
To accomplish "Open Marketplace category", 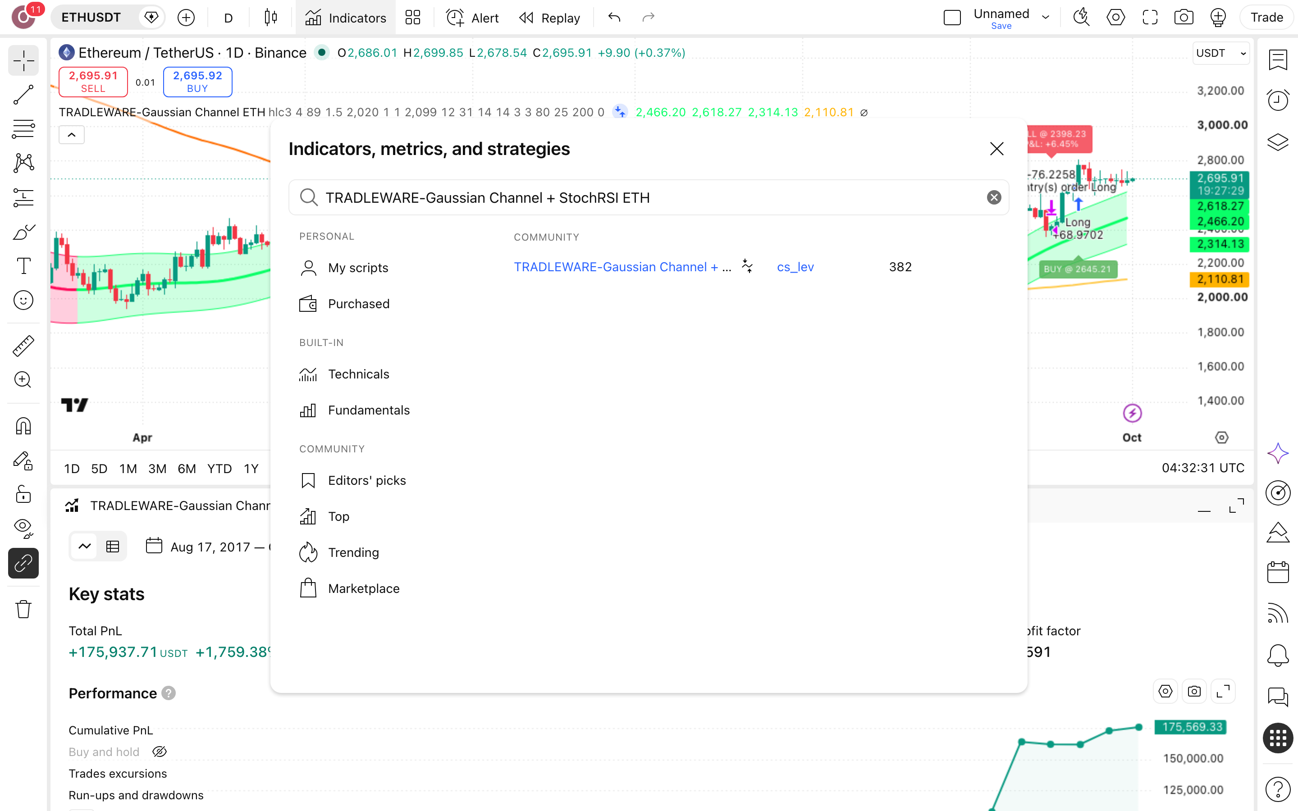I will click(x=364, y=588).
